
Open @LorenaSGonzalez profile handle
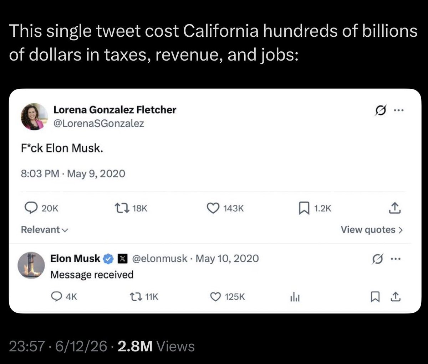pyautogui.click(x=99, y=123)
